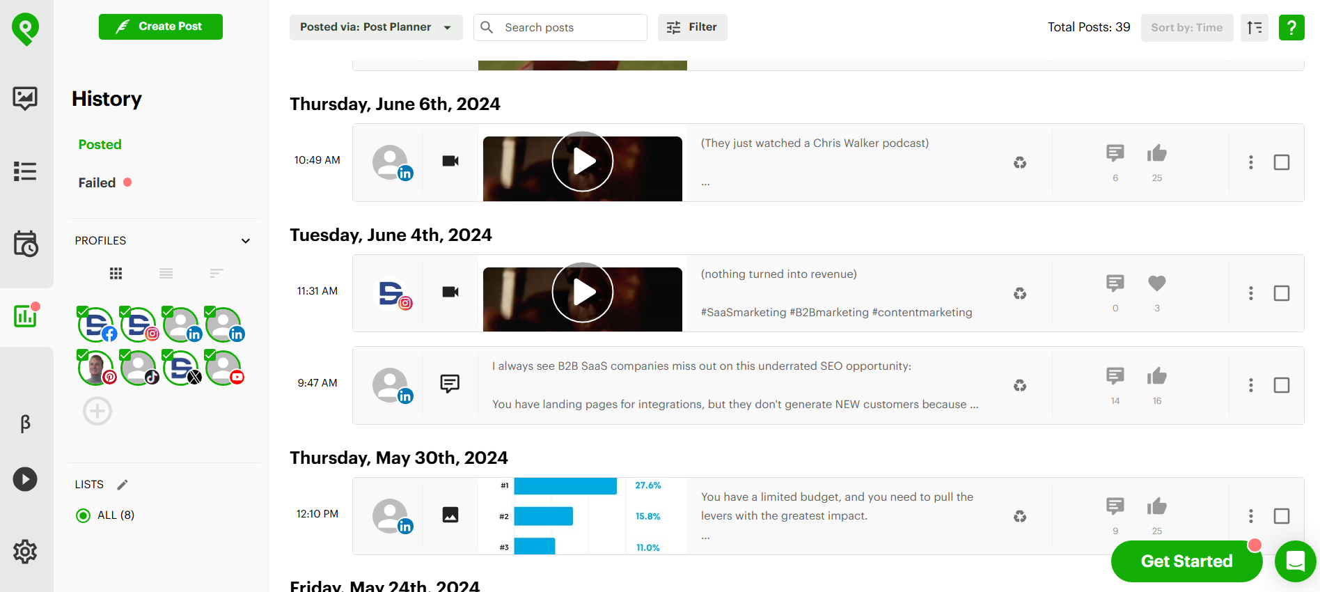Toggle the Facebook profile selection
Screen dimensions: 1320x592
(97, 325)
